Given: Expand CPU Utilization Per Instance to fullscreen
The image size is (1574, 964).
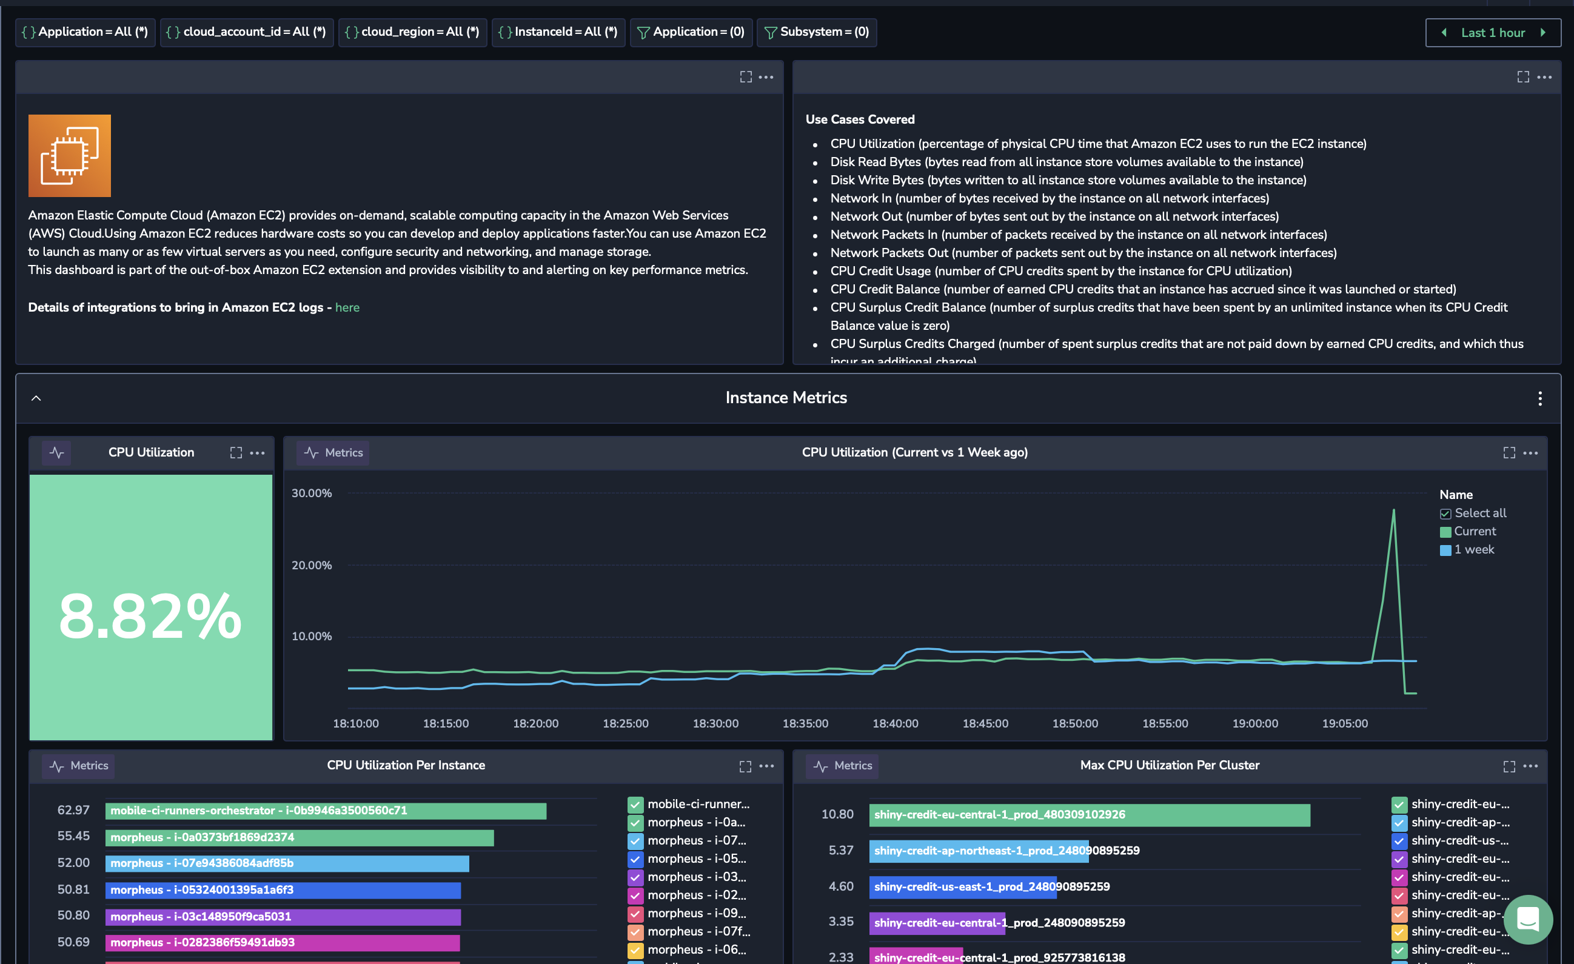Looking at the screenshot, I should 745,765.
